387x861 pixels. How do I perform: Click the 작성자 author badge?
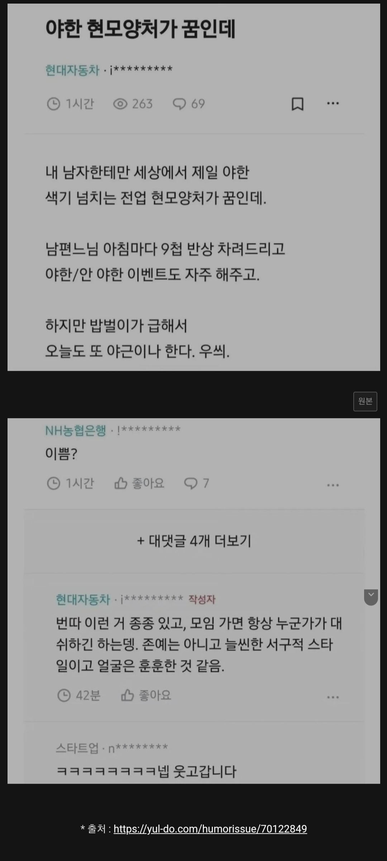coord(202,599)
